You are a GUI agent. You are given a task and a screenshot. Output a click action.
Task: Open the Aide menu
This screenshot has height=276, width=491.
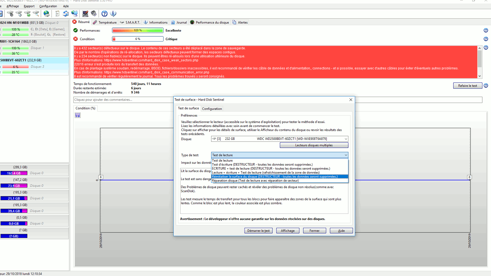point(66,6)
